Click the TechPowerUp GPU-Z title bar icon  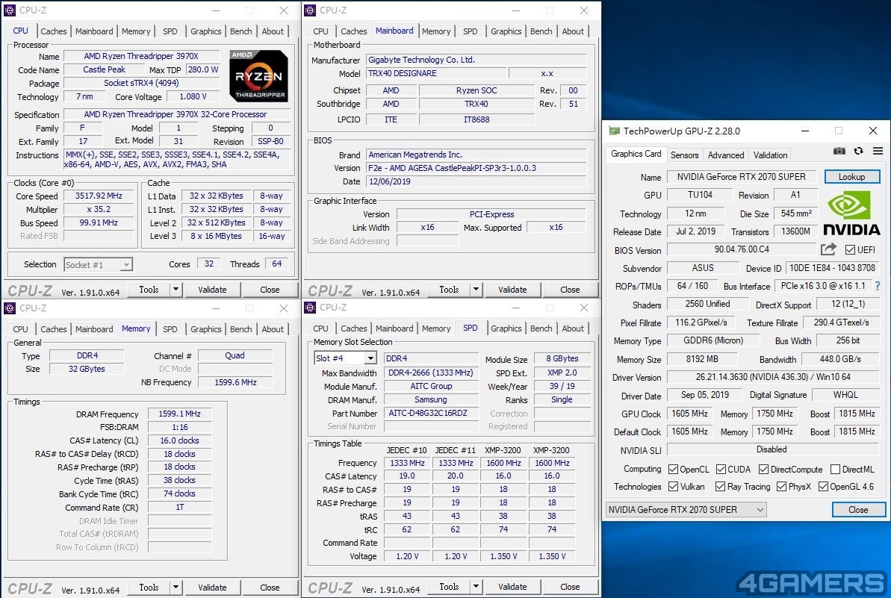[x=614, y=131]
